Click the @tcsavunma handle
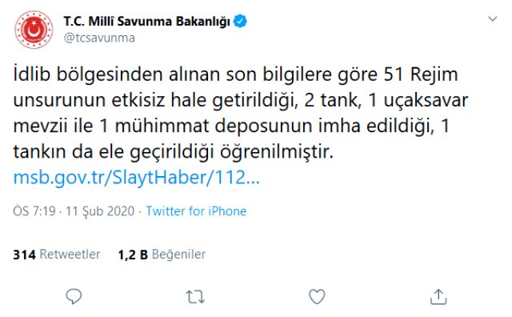Screen dimensions: 512x317 [99, 38]
